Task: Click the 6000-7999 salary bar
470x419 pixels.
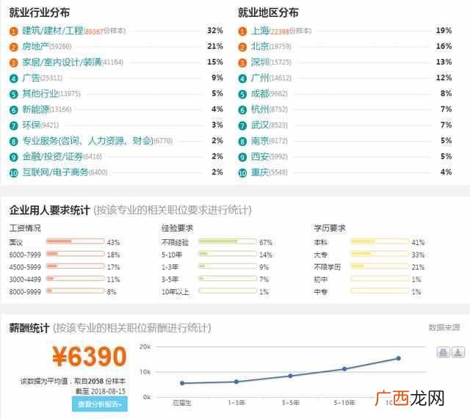Action: coord(75,254)
